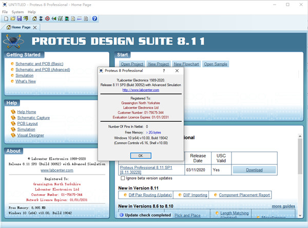Open project with the folder toolbar icon
Image resolution: width=308 pixels, height=228 pixels.
click(x=13, y=18)
